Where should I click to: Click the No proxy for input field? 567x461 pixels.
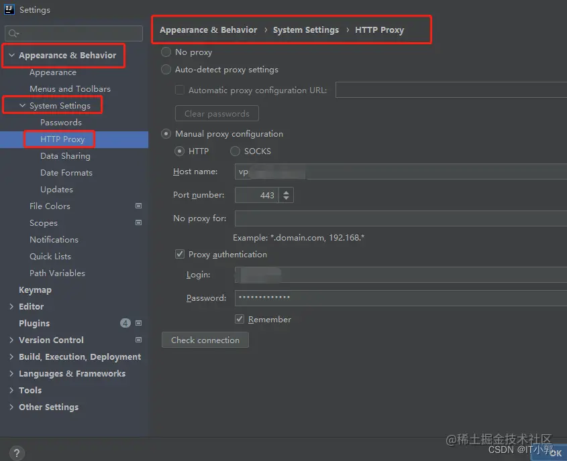(x=401, y=218)
